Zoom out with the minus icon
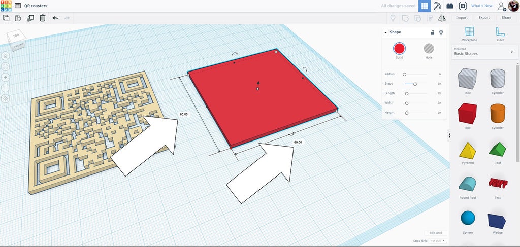The width and height of the screenshot is (520, 247). 5,88
